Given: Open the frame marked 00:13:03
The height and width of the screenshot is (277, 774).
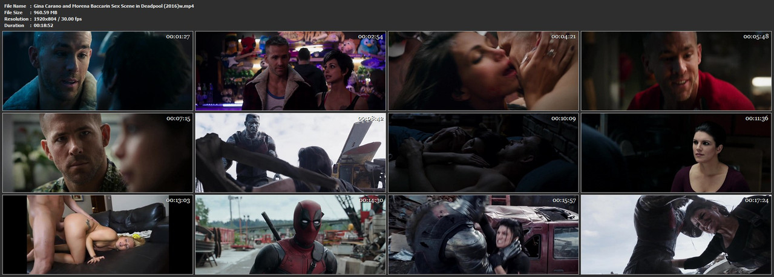Looking at the screenshot, I should pyautogui.click(x=98, y=235).
